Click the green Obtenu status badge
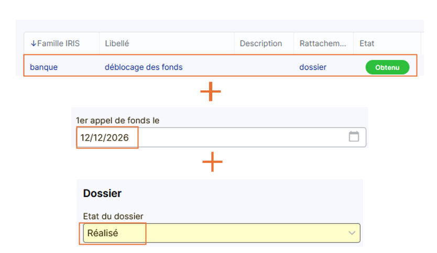Viewport: 437px width, 253px height. coord(387,67)
